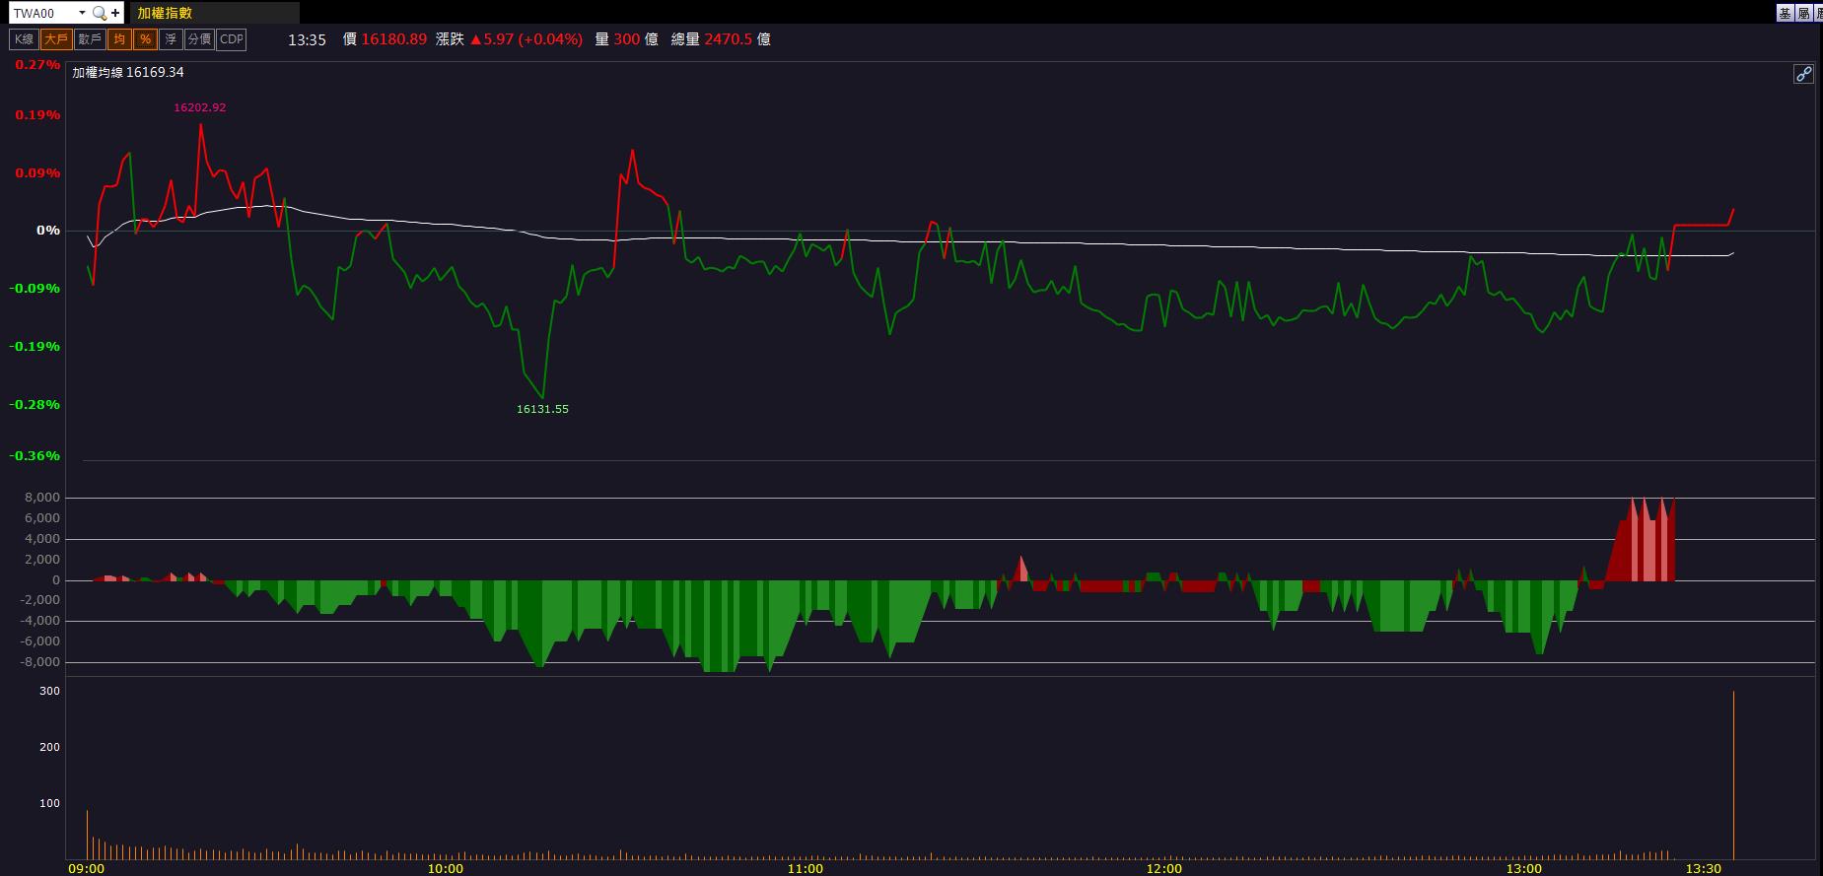This screenshot has height=876, width=1823.
Task: Open the TWA00 symbol dropdown arrow
Action: (x=82, y=13)
